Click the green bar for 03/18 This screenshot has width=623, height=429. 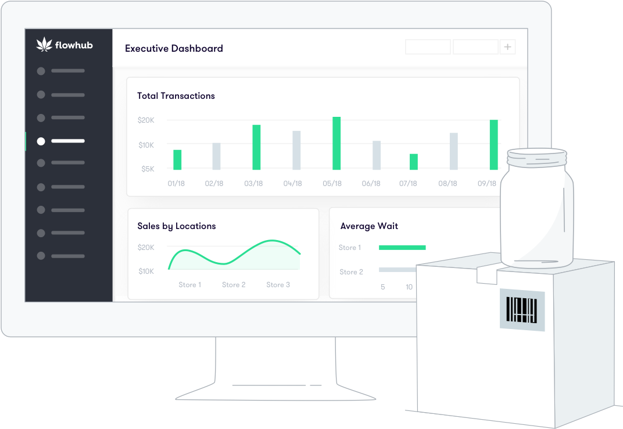256,147
